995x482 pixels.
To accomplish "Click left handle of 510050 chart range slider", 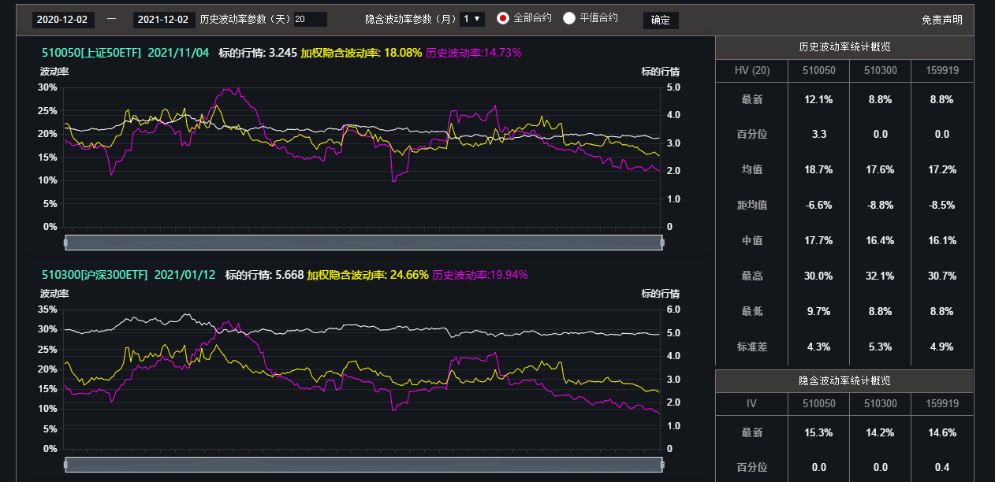I will pos(66,243).
